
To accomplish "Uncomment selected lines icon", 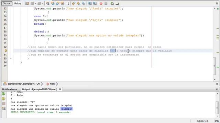I will pos(117,3).
